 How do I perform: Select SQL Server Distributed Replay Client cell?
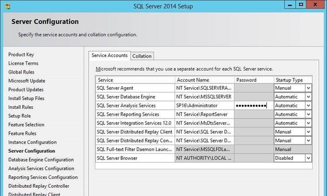point(135,132)
